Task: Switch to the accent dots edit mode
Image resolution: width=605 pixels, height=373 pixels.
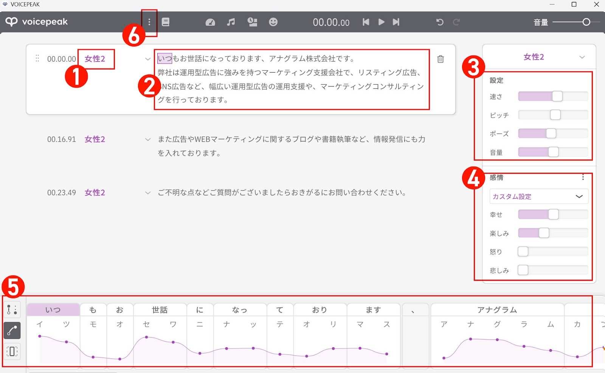Action: coord(12,310)
